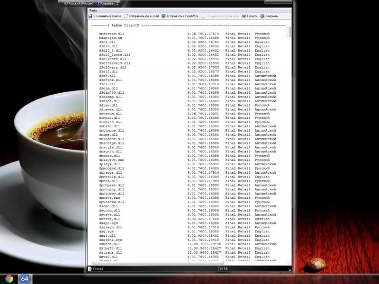Select the d3d10_1.dll file name
Image resolution: width=379 pixels, height=284 pixels.
pos(110,51)
